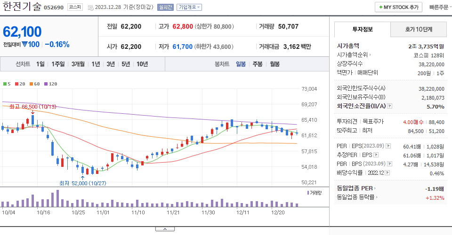This screenshot has width=452, height=235.
Task: Switch to 투자정보 tab
Action: 363,29
